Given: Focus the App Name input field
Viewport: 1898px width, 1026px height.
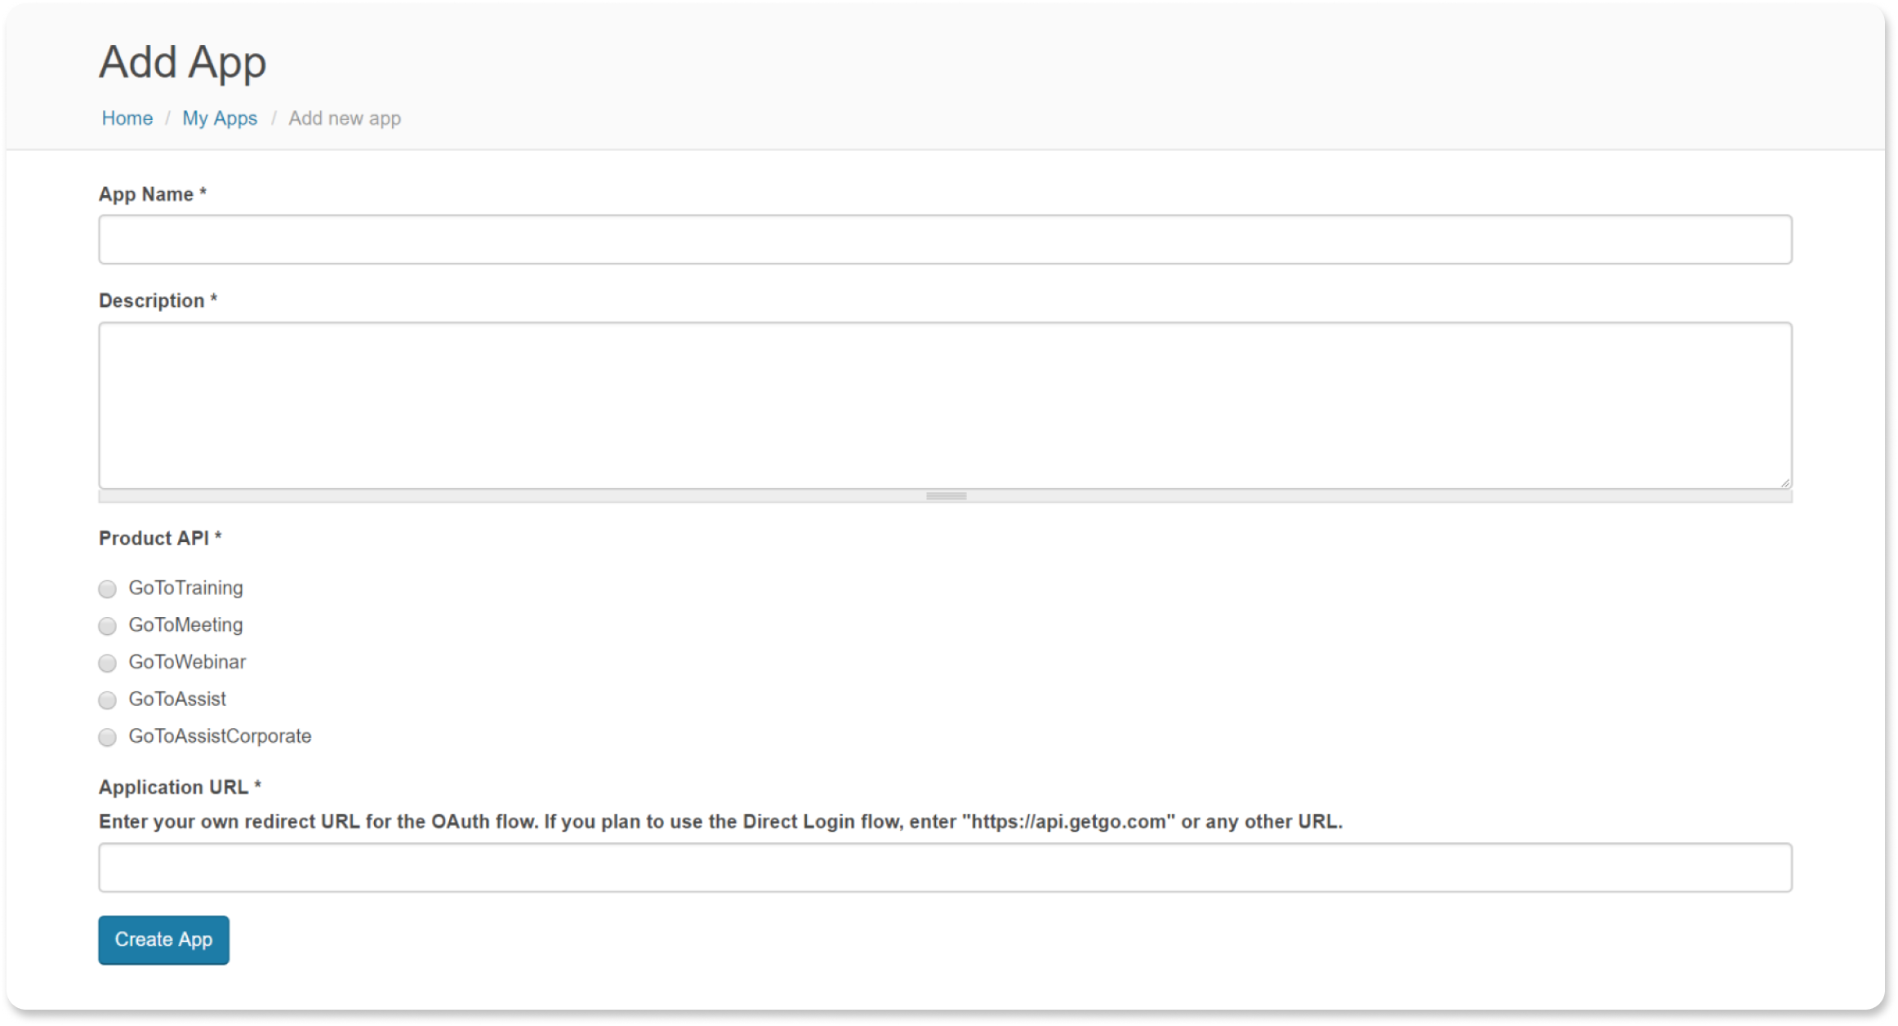Looking at the screenshot, I should click(945, 239).
